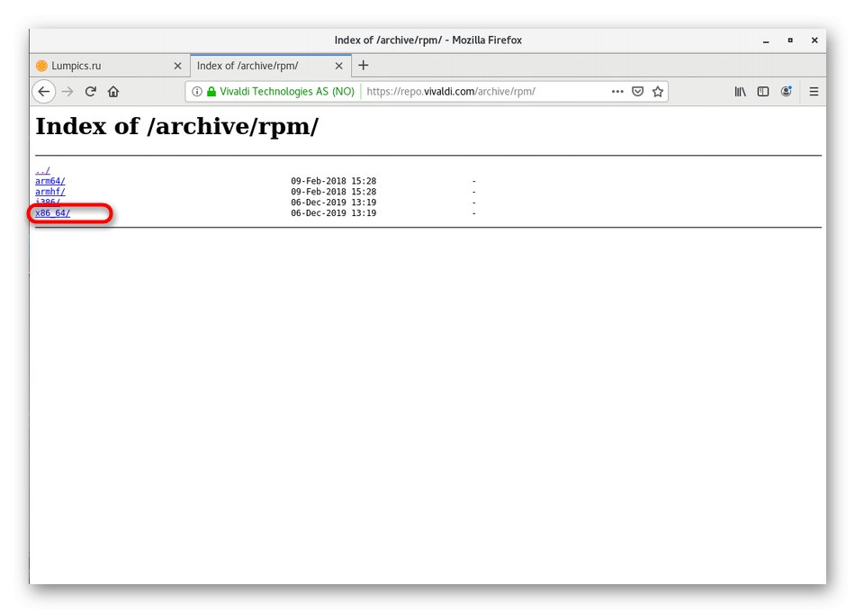Click the Index of /archive/rpm/ page heading
This screenshot has width=855, height=613.
pyautogui.click(x=177, y=127)
